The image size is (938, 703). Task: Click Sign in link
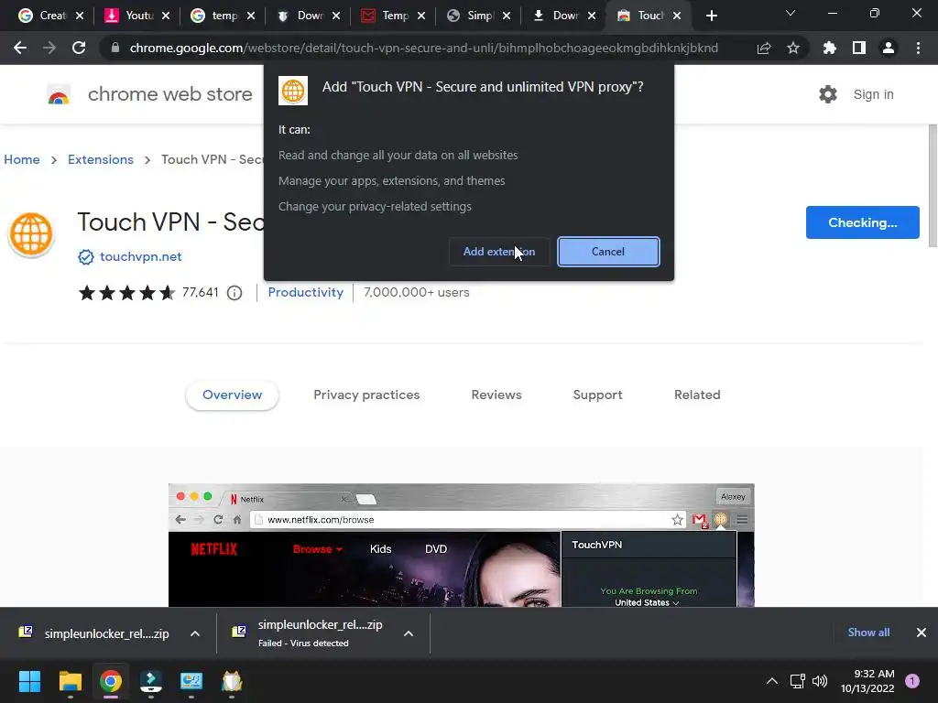click(873, 94)
